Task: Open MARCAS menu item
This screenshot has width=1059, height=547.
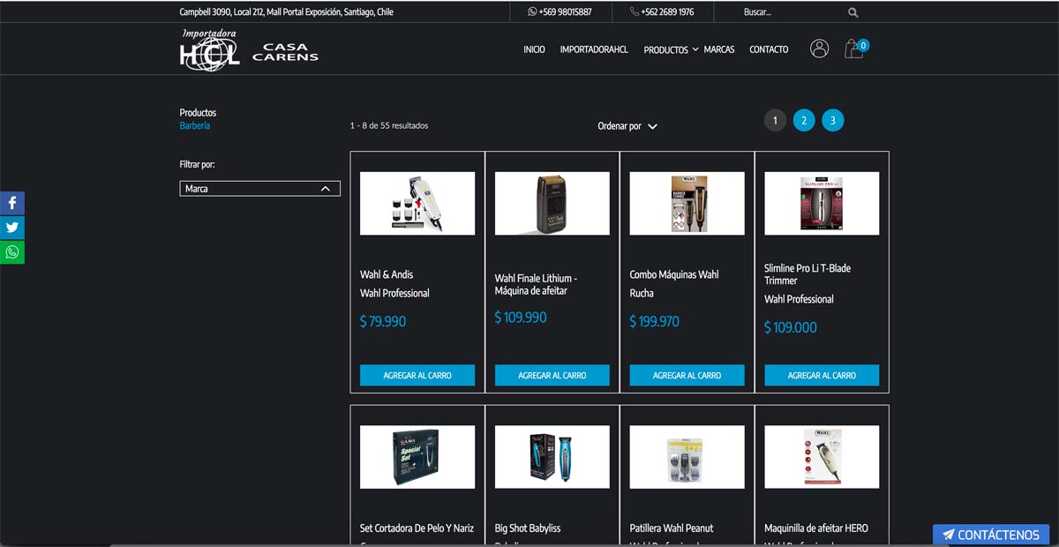Action: pos(719,49)
